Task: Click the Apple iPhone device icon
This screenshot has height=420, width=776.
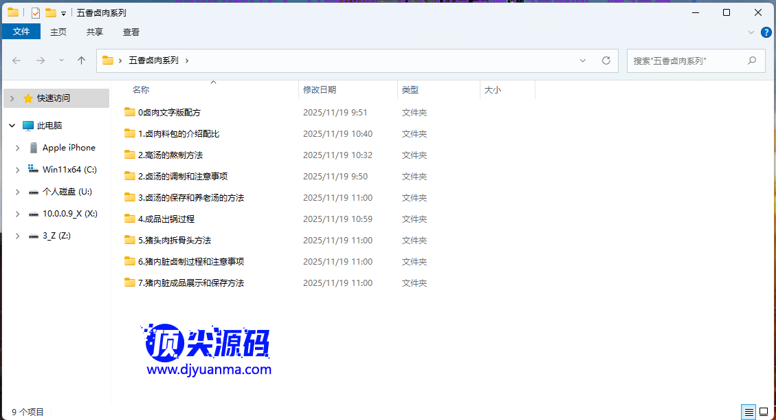Action: coord(34,148)
